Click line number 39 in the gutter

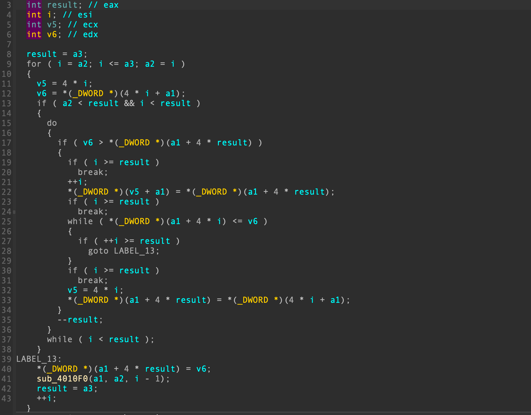pos(6,359)
